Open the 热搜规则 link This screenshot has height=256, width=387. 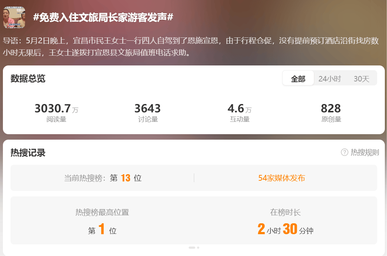(364, 152)
